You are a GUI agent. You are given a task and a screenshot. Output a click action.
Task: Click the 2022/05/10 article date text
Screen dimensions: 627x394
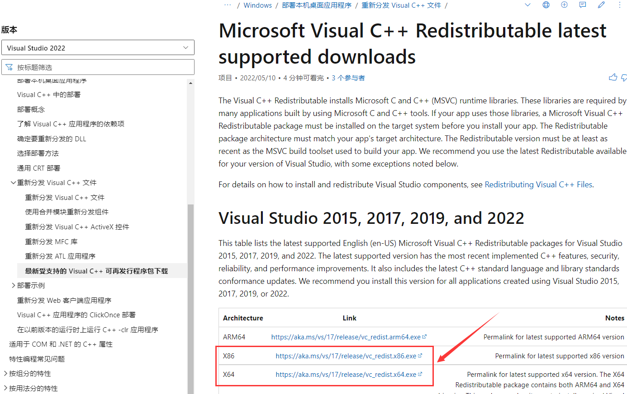(258, 78)
